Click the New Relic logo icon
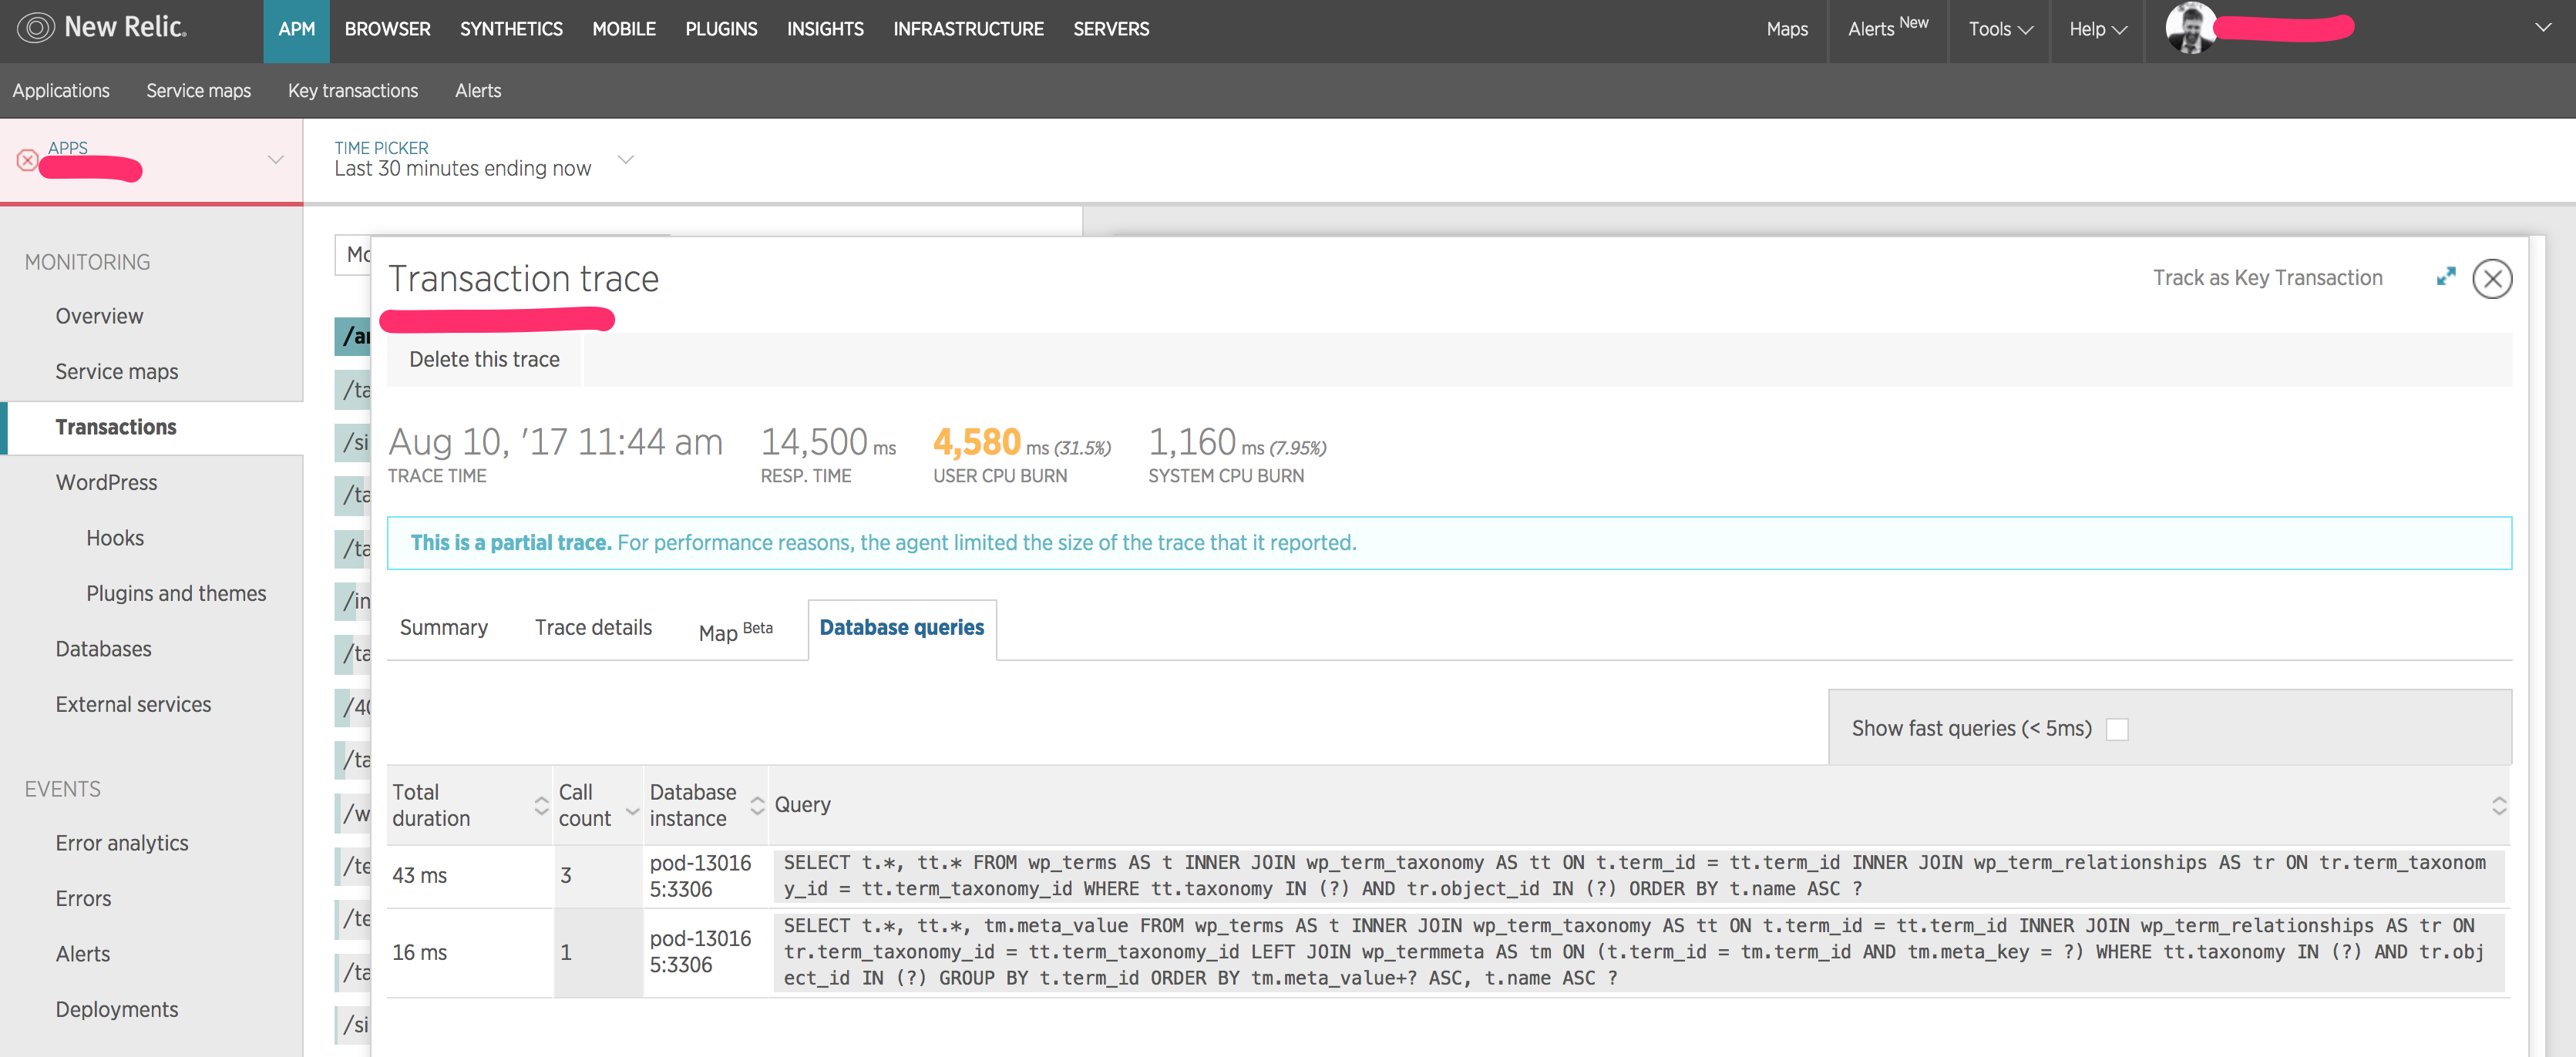 click(36, 28)
